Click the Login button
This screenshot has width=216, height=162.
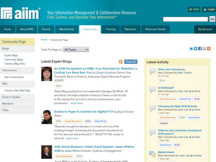click(209, 10)
